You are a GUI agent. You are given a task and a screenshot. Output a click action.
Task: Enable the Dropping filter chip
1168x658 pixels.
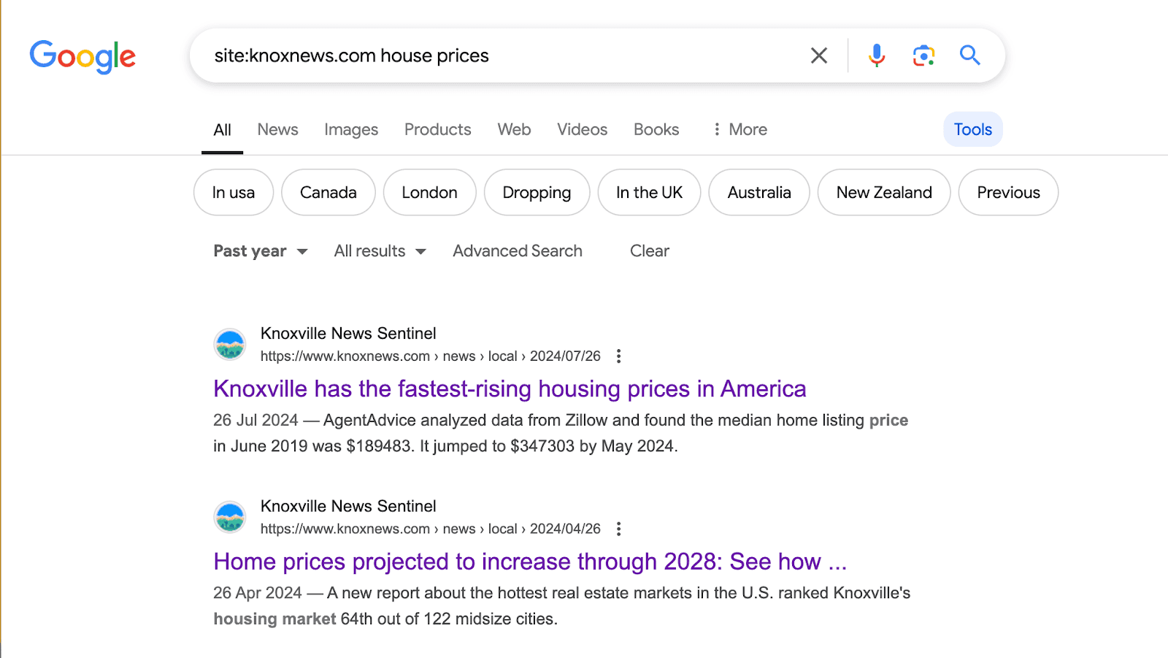tap(537, 192)
